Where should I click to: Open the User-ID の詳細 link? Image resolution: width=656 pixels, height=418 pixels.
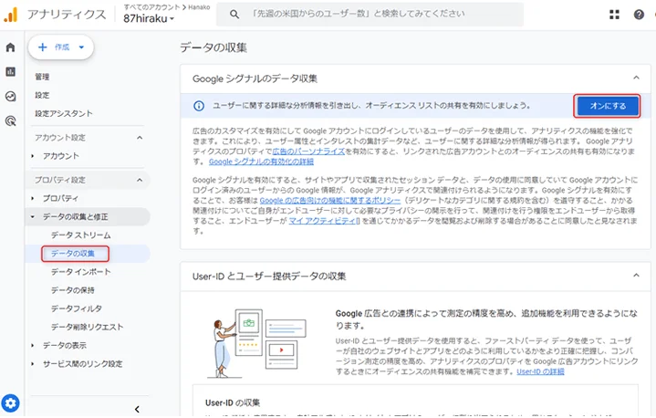540,371
